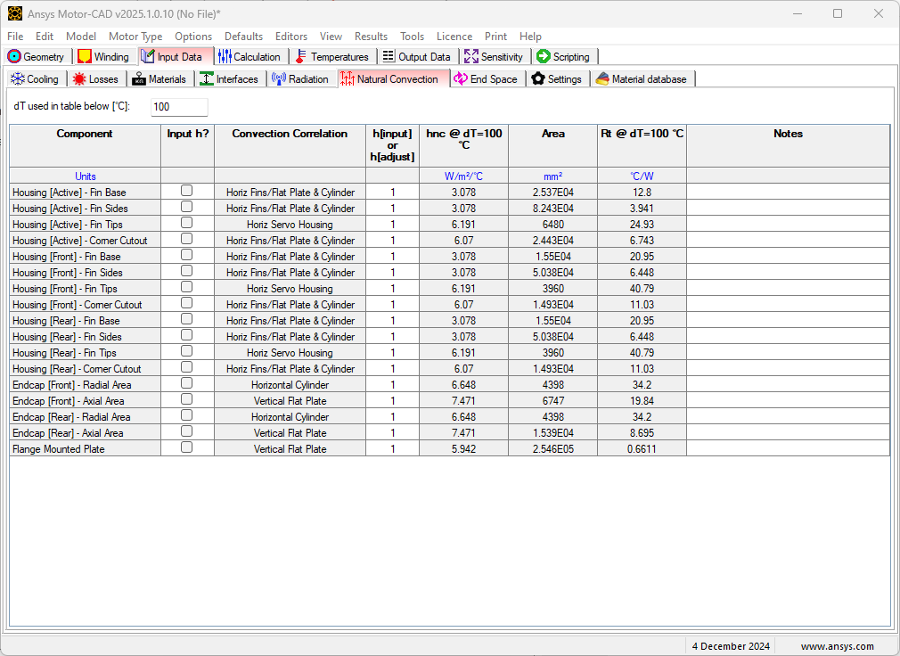Click the End Space swirl icon
Screen dimensions: 900x656
pos(461,78)
